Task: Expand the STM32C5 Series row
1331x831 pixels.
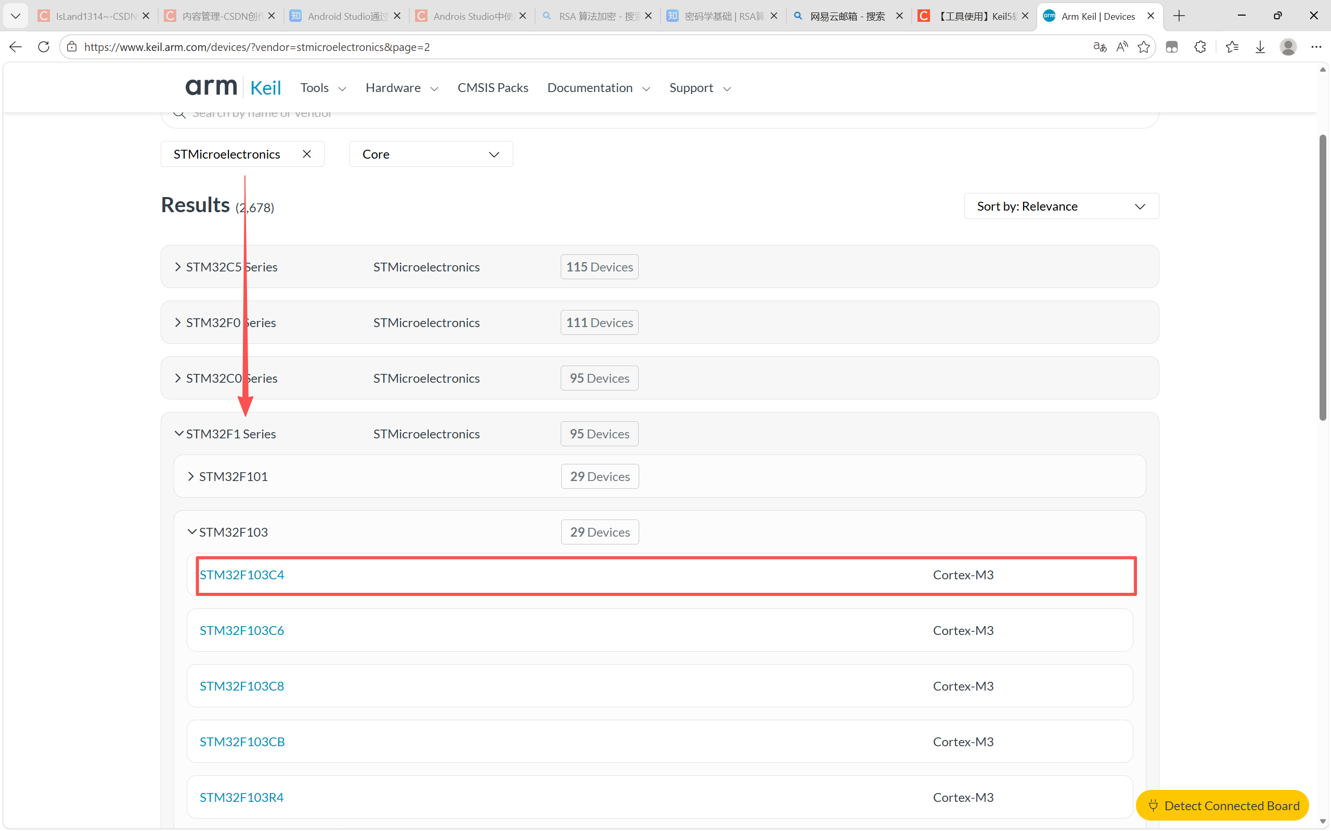Action: click(x=177, y=267)
